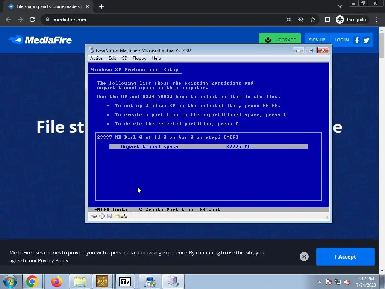Image resolution: width=385 pixels, height=289 pixels.
Task: Open the Action menu in Virtual PC
Action: point(97,58)
